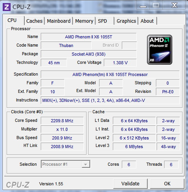This screenshot has width=188, height=192.
Task: Click the L1 Inst. 6 x 64 KBytes value
Action: tap(134, 129)
